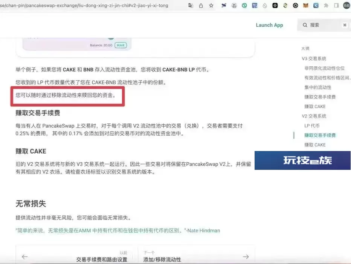Select highlighted 赚取交易手续费 under V2 outline

[x=320, y=135]
